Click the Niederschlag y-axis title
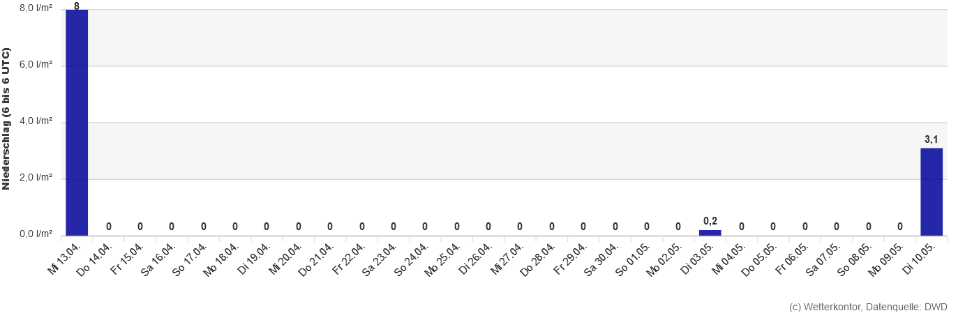 tap(6, 119)
